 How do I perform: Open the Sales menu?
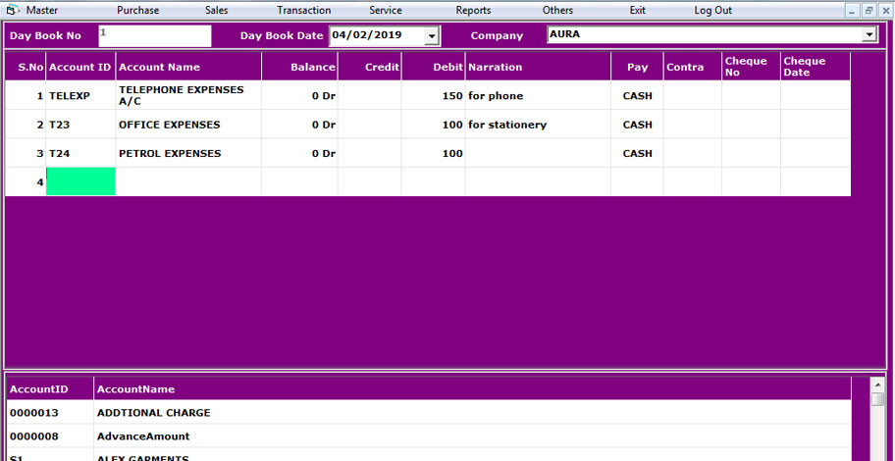click(x=216, y=10)
